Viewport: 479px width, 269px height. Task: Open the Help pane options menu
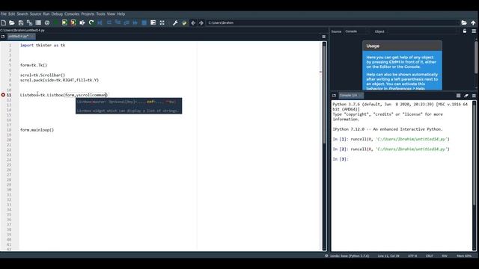[x=474, y=31]
